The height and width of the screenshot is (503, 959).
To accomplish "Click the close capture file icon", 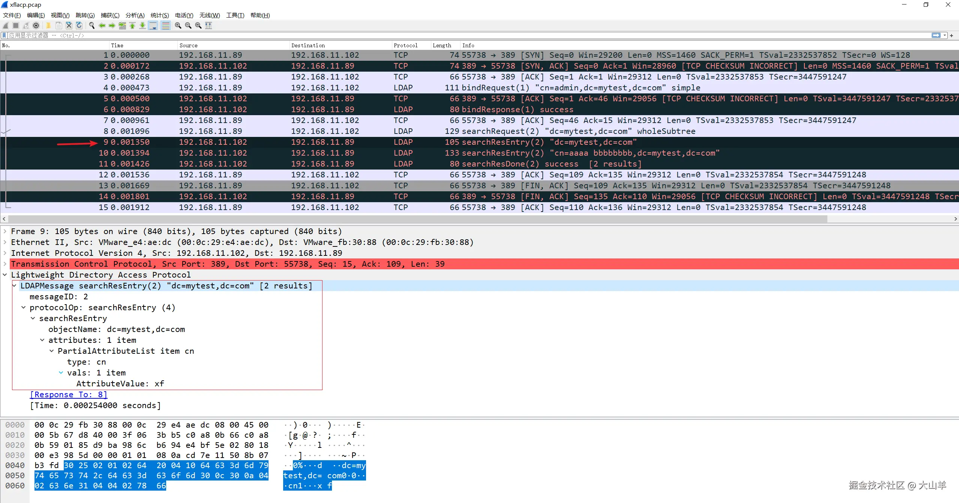I will [x=69, y=26].
